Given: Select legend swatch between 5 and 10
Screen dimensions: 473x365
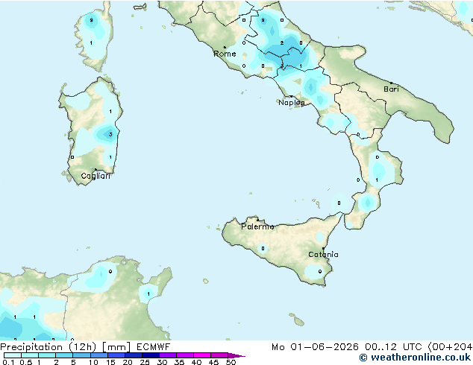Looking at the screenshot, I should coord(81,355).
